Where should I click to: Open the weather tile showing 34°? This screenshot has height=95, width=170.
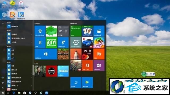63,31
